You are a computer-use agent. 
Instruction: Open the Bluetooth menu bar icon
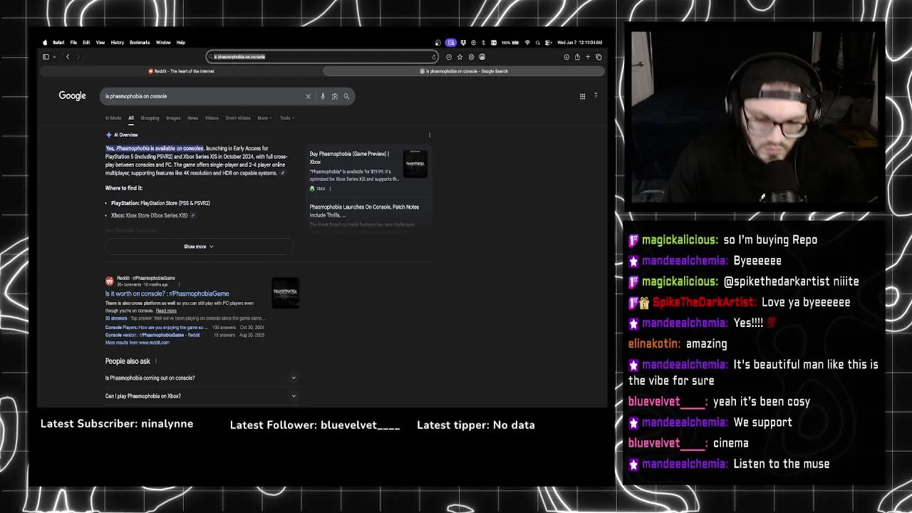click(483, 43)
